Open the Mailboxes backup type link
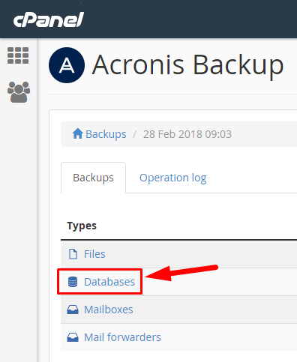This screenshot has height=362, width=297. 109,310
